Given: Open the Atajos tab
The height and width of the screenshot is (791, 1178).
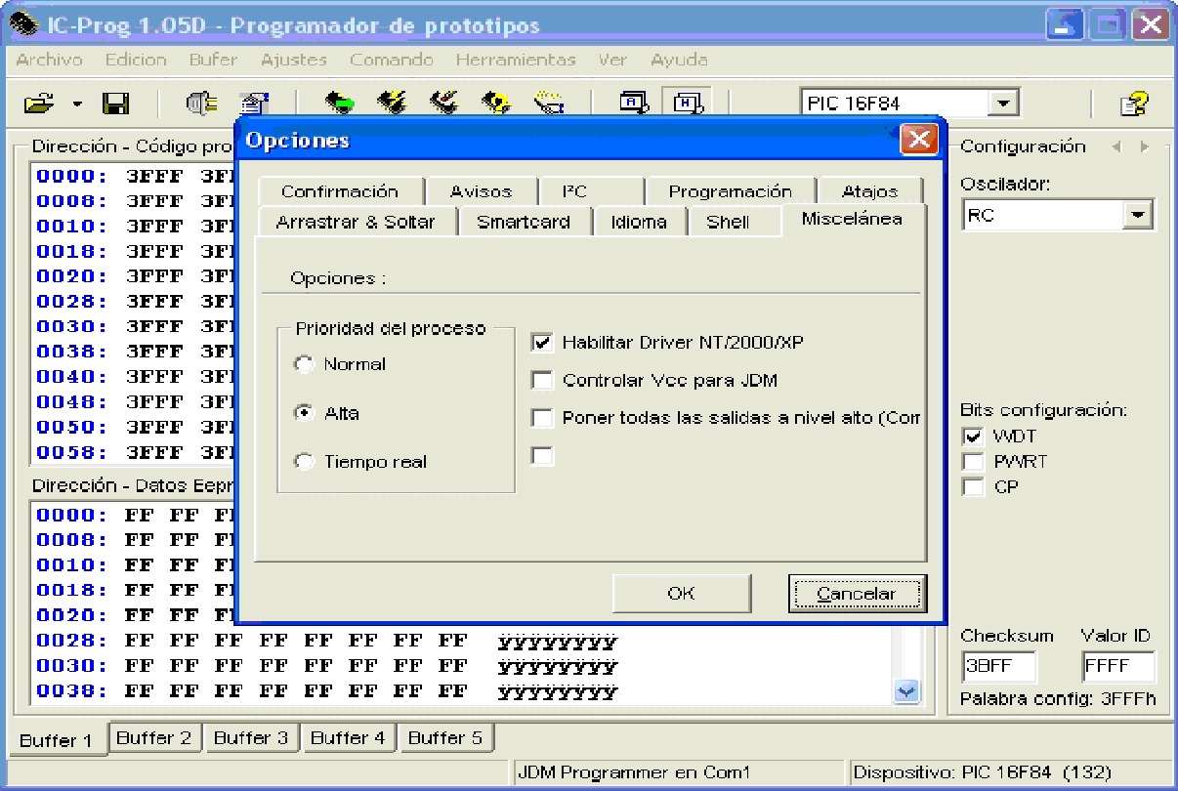Looking at the screenshot, I should click(x=869, y=192).
